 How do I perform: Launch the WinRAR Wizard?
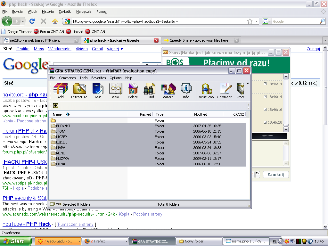coord(168,90)
